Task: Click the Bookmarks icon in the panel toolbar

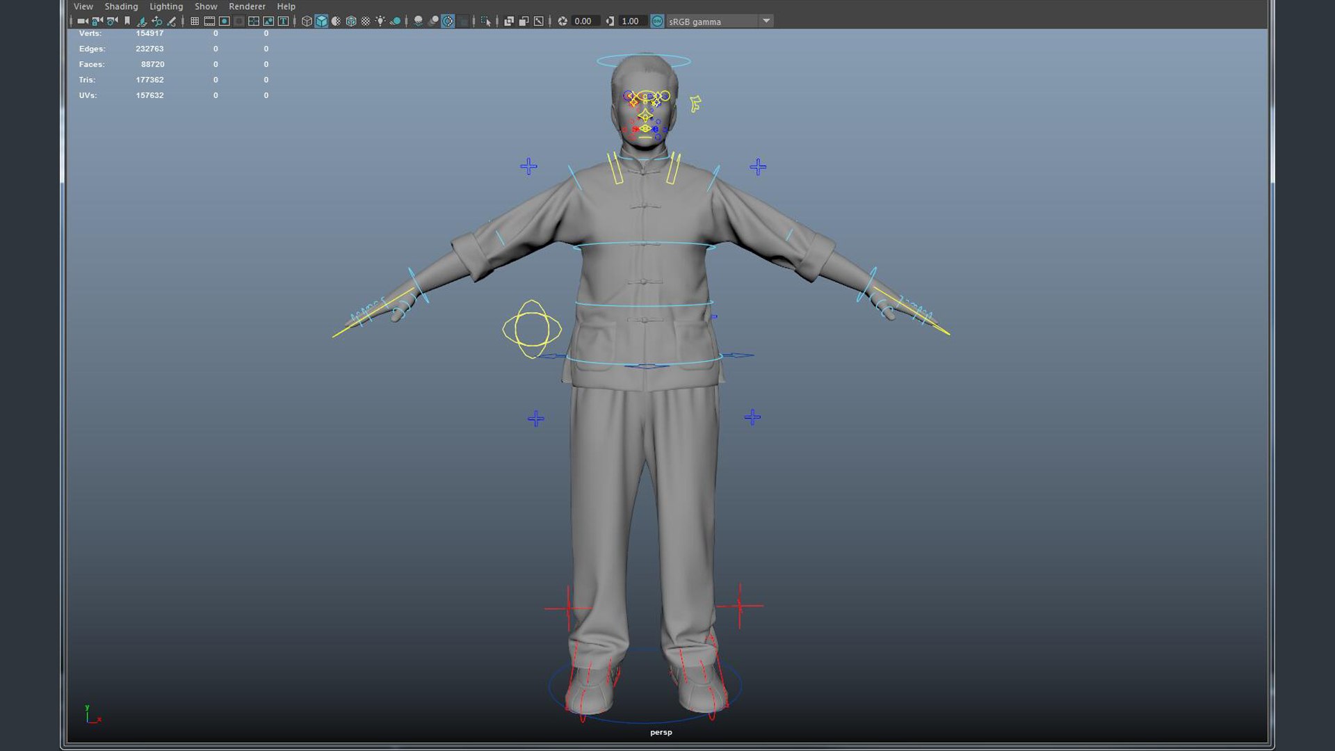Action: coord(127,22)
